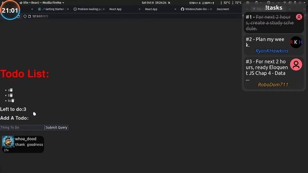308x173 pixels.
Task: Delete todo item 'b' with trash icon
Action: [12, 95]
